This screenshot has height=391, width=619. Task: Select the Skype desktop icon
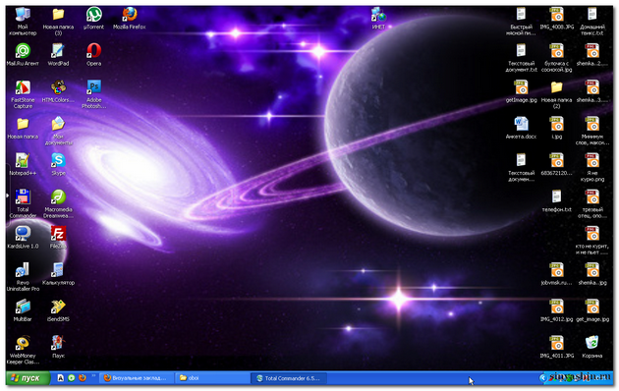(58, 164)
